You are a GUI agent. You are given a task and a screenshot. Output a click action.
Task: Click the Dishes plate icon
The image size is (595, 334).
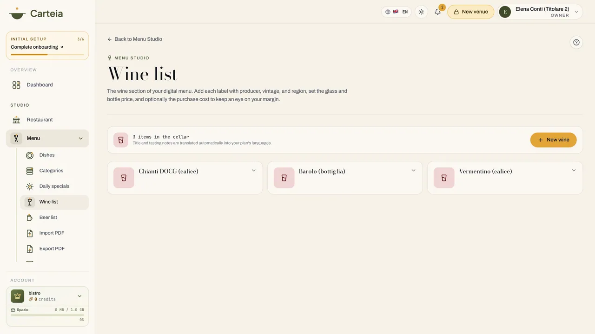tap(30, 155)
